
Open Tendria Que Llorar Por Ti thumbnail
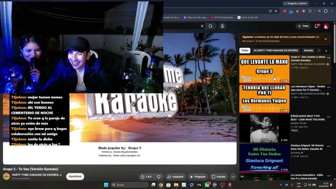264,99
